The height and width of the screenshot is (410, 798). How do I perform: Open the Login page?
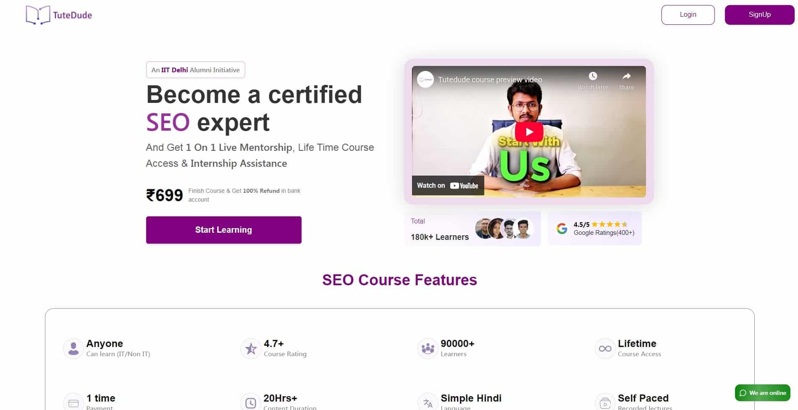pos(688,14)
